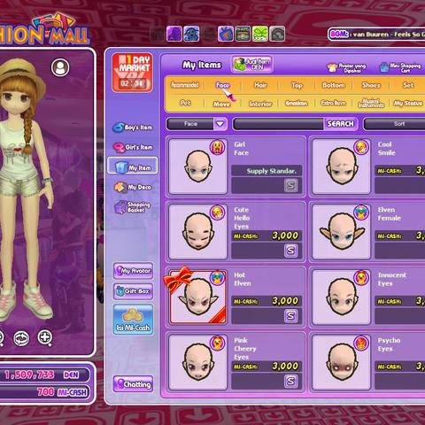Click the purple silhouette icon in top bar
Screen dimensions: 425x425
point(174,34)
